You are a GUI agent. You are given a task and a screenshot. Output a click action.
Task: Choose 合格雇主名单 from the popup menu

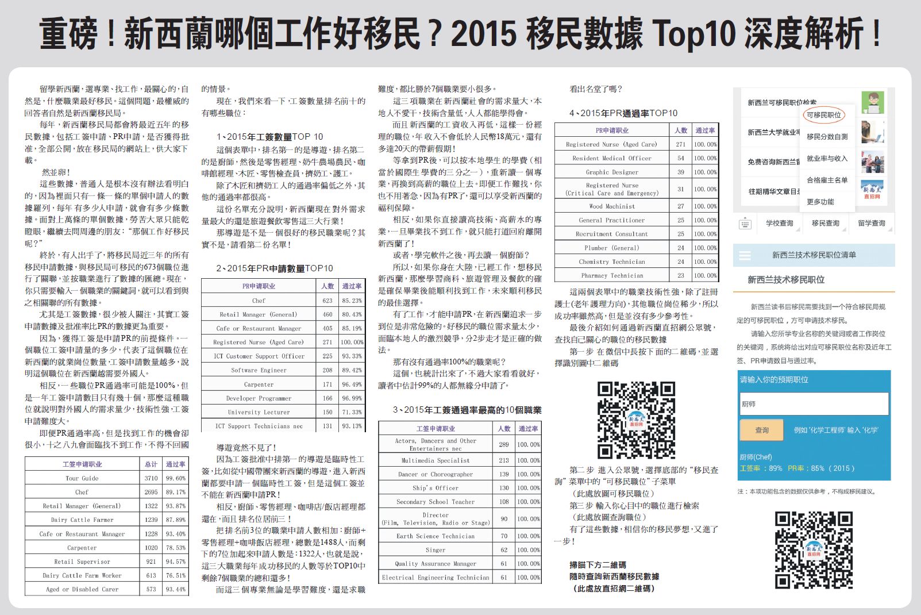[827, 180]
